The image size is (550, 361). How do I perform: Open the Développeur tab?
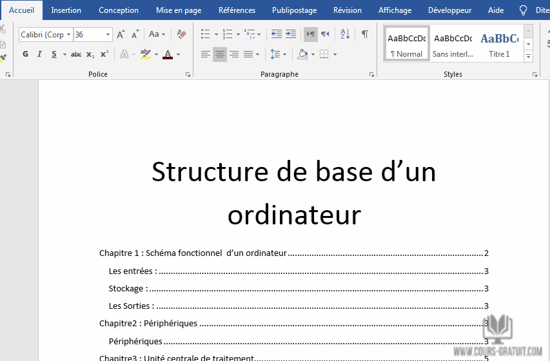(x=449, y=10)
